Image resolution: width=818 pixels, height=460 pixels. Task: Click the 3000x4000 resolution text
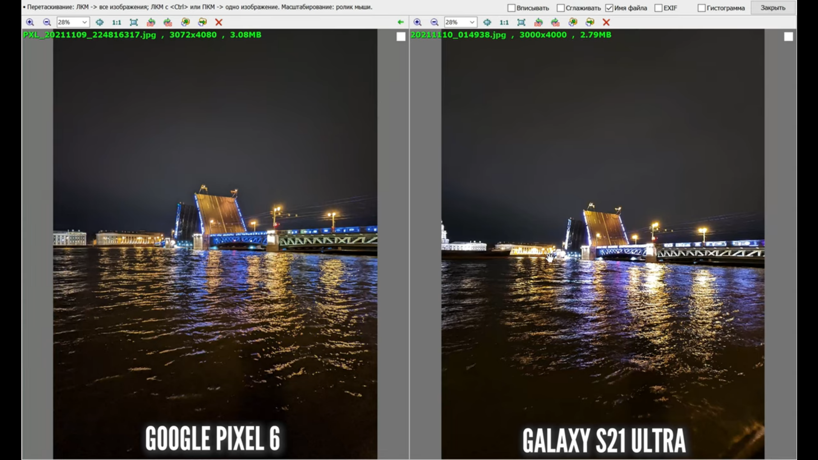click(x=543, y=35)
